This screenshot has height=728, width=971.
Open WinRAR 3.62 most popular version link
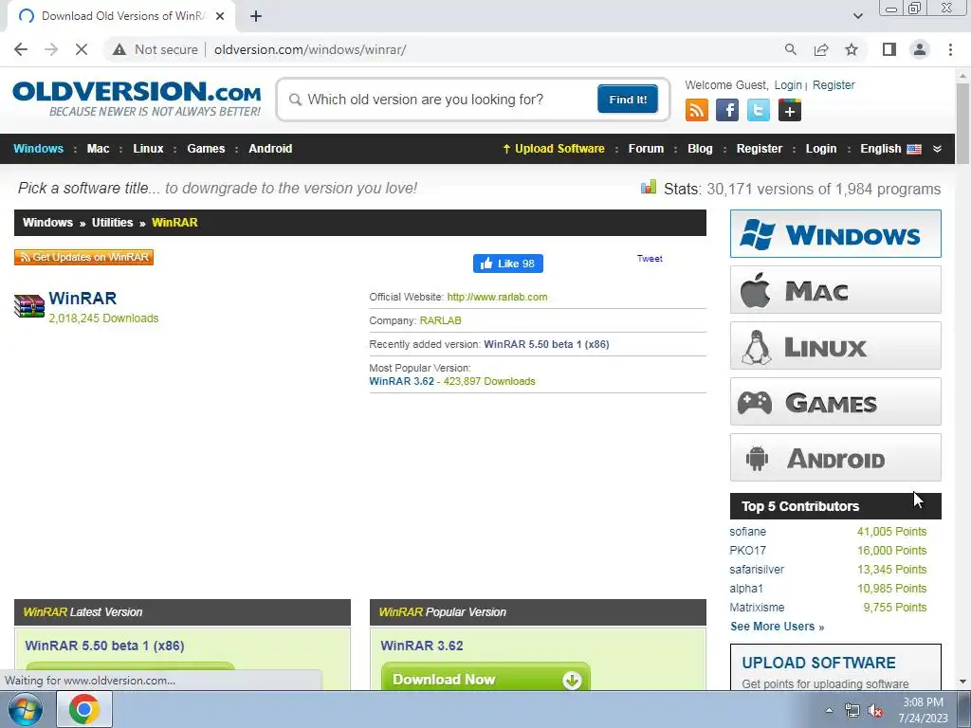point(401,381)
